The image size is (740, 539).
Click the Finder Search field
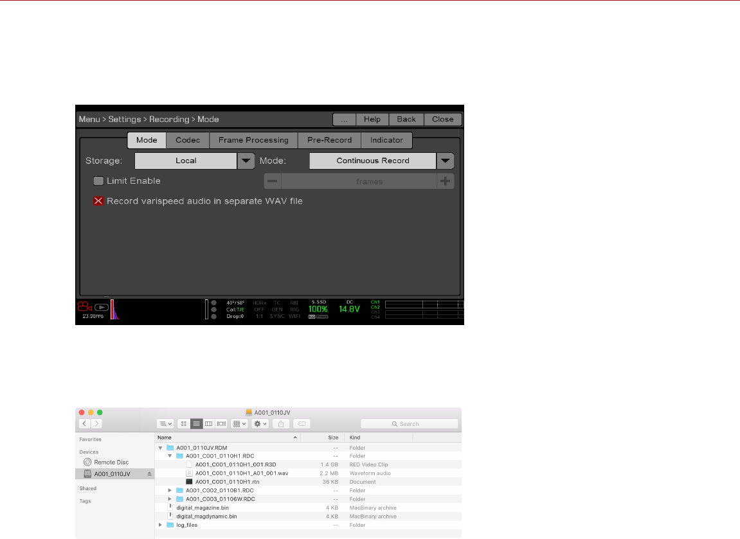409,424
